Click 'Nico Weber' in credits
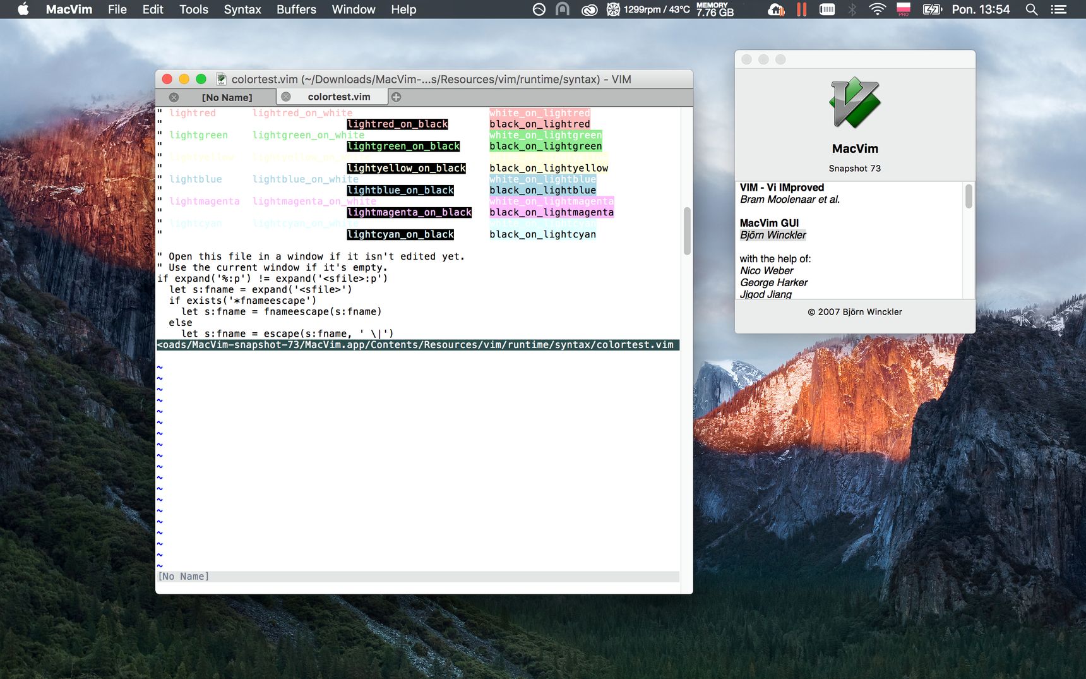The width and height of the screenshot is (1086, 679). 767,271
